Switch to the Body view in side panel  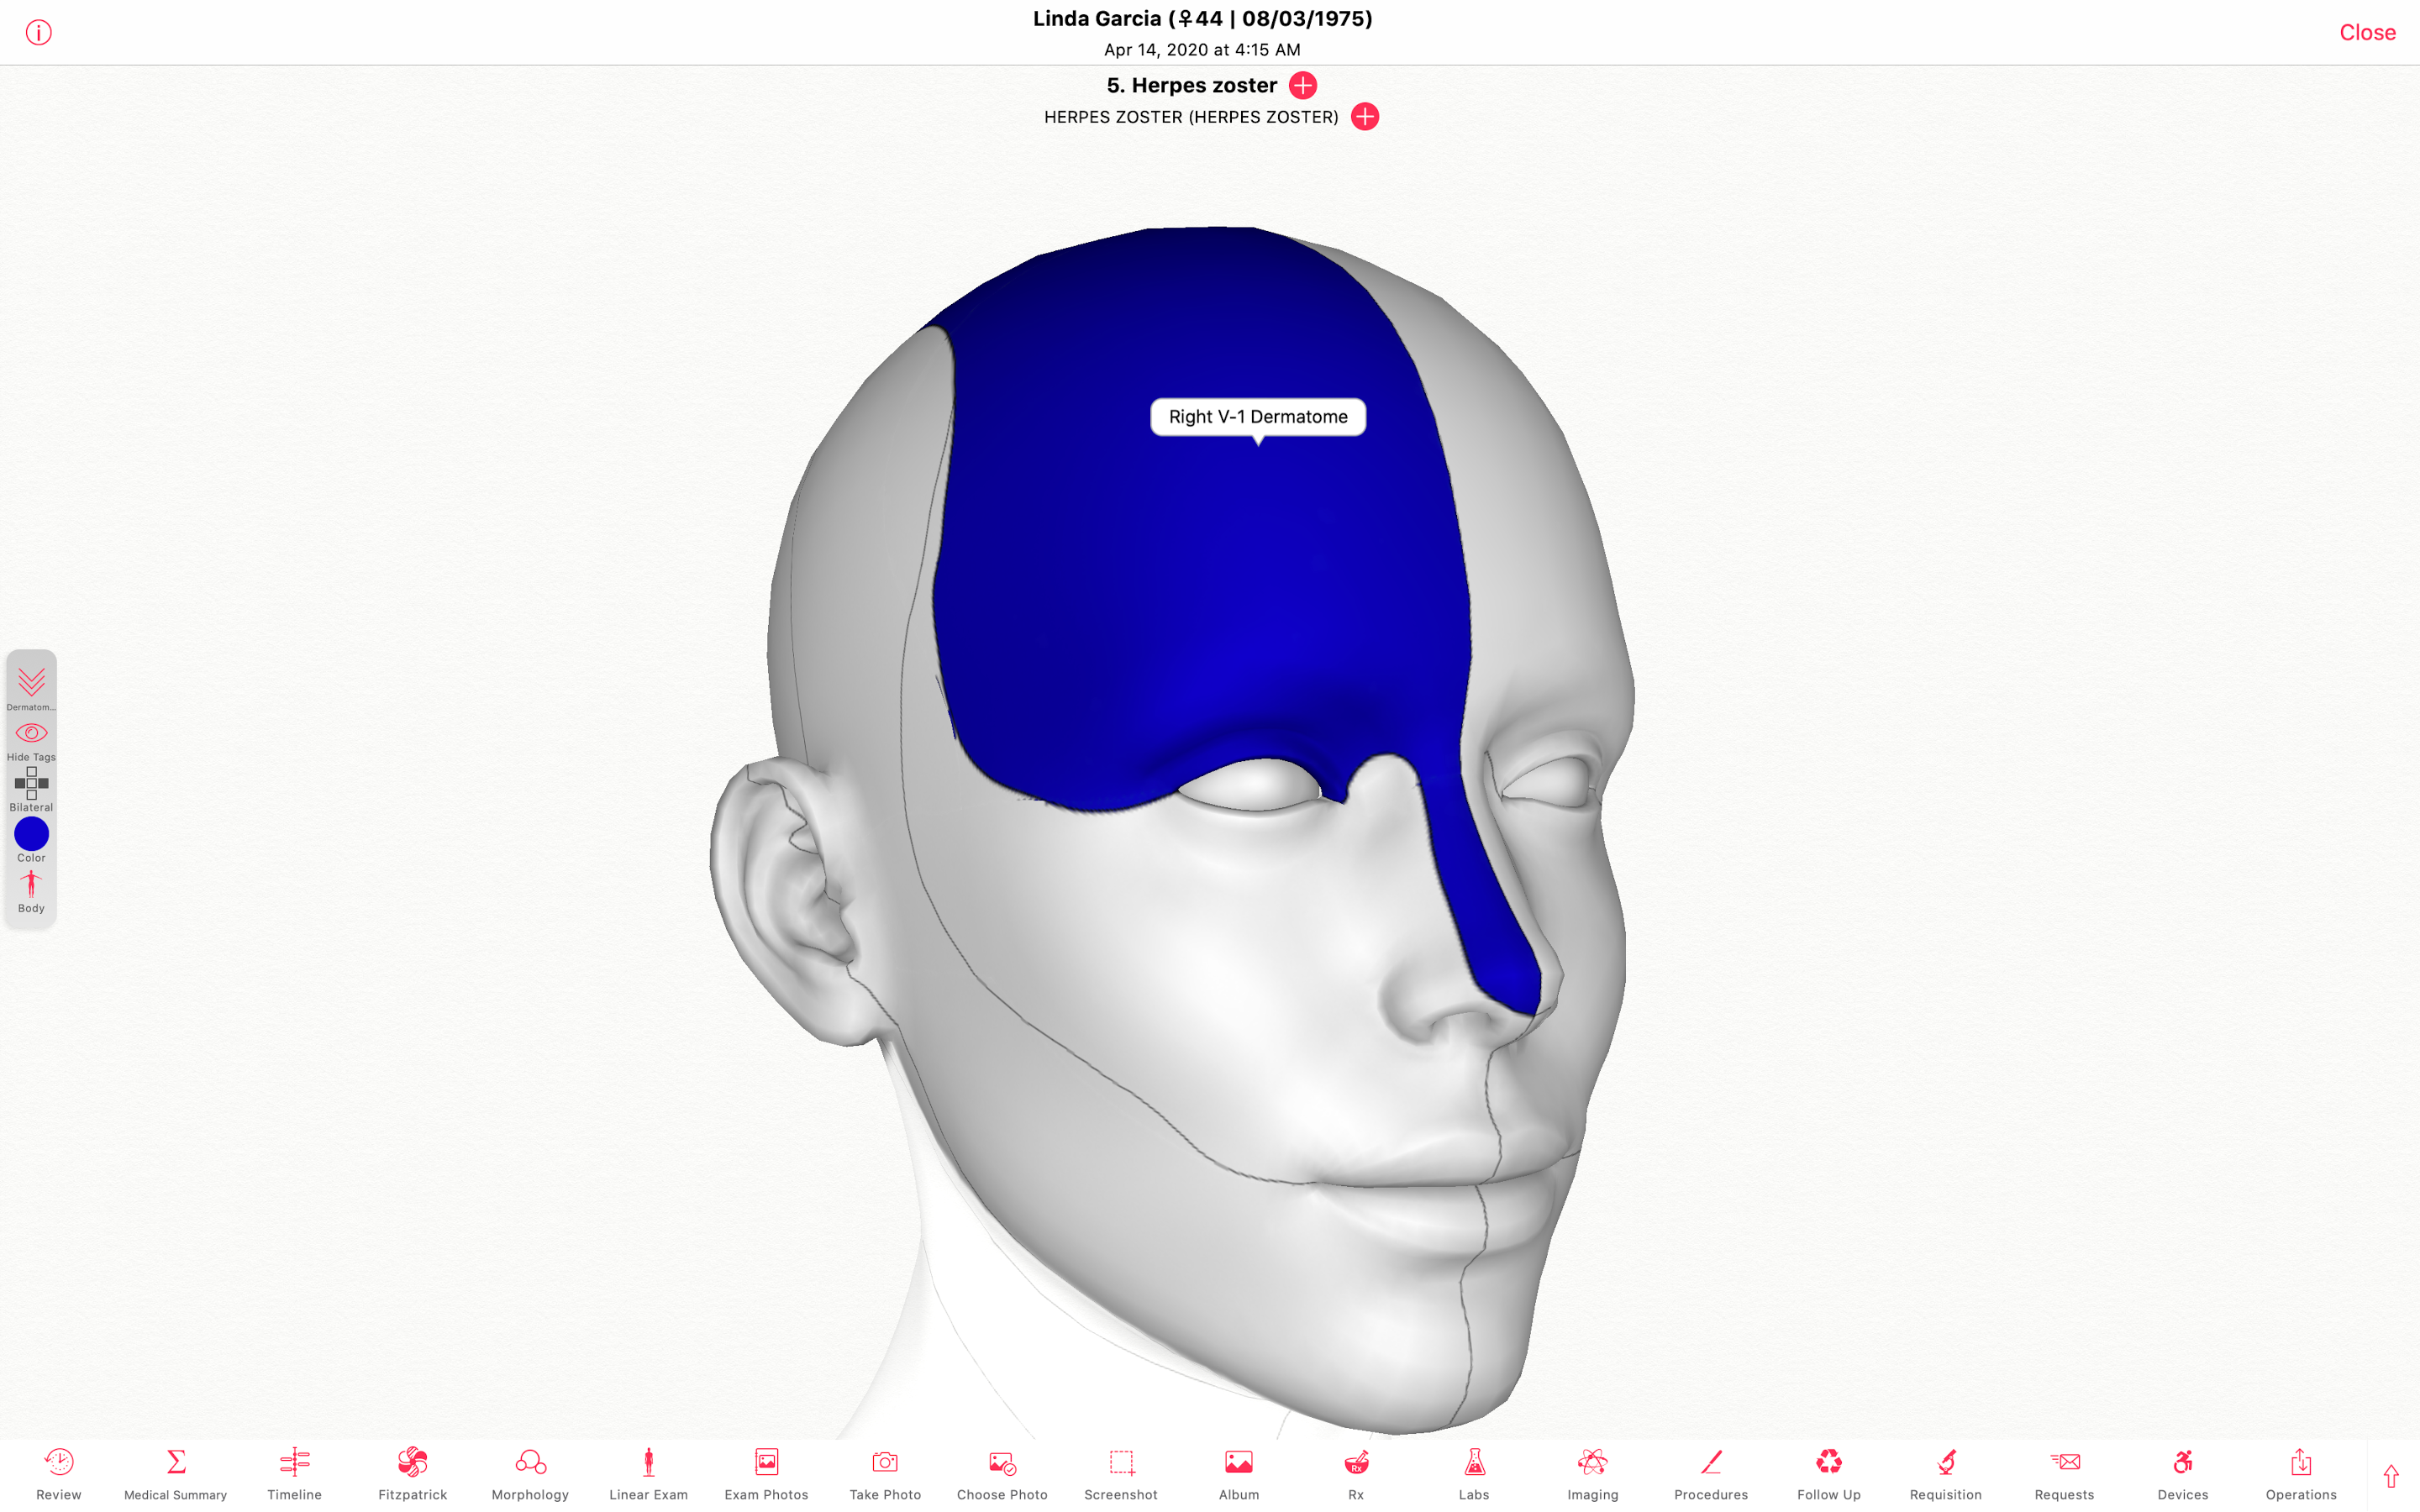click(31, 891)
